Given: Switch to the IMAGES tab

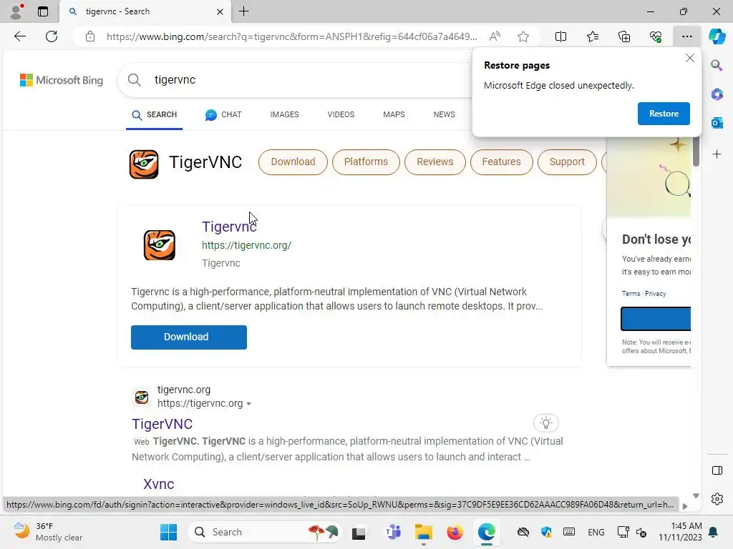Looking at the screenshot, I should [x=284, y=115].
